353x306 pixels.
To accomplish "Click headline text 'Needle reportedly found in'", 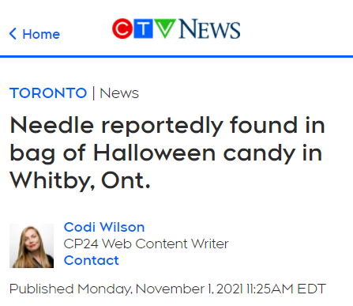I will click(x=167, y=126).
